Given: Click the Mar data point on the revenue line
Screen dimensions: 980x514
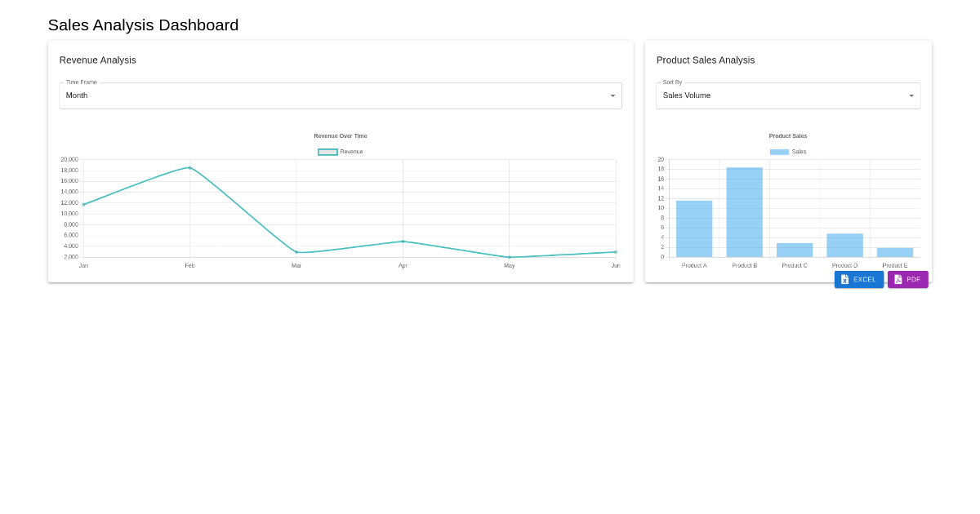Looking at the screenshot, I should (x=296, y=252).
